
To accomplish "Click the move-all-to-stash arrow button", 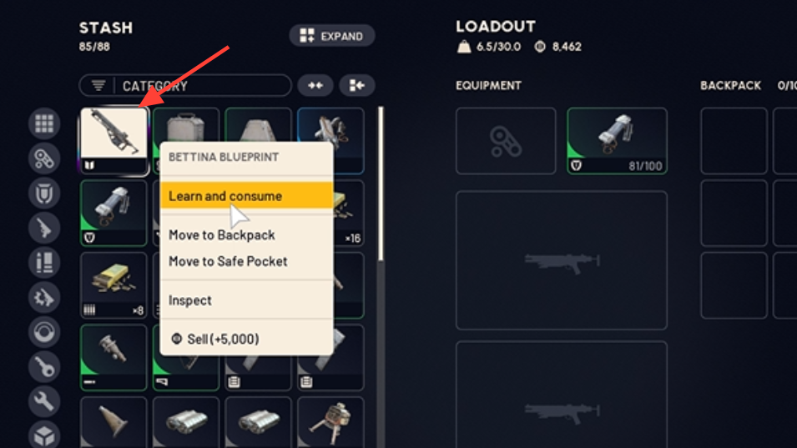I will coord(357,85).
